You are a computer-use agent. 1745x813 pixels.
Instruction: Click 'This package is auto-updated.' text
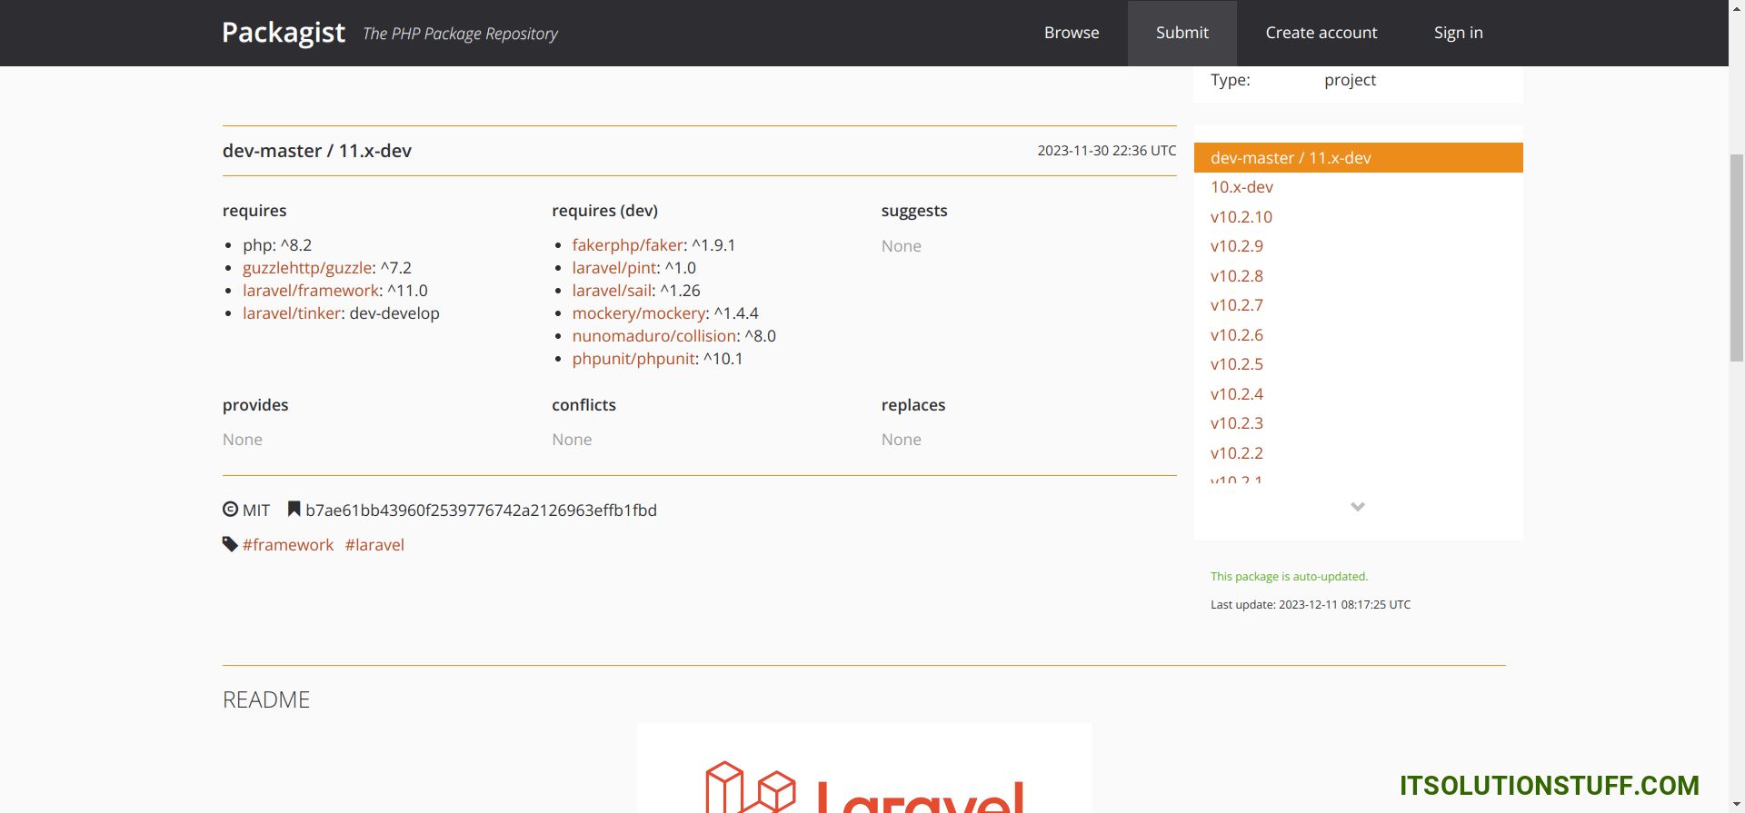(x=1289, y=577)
